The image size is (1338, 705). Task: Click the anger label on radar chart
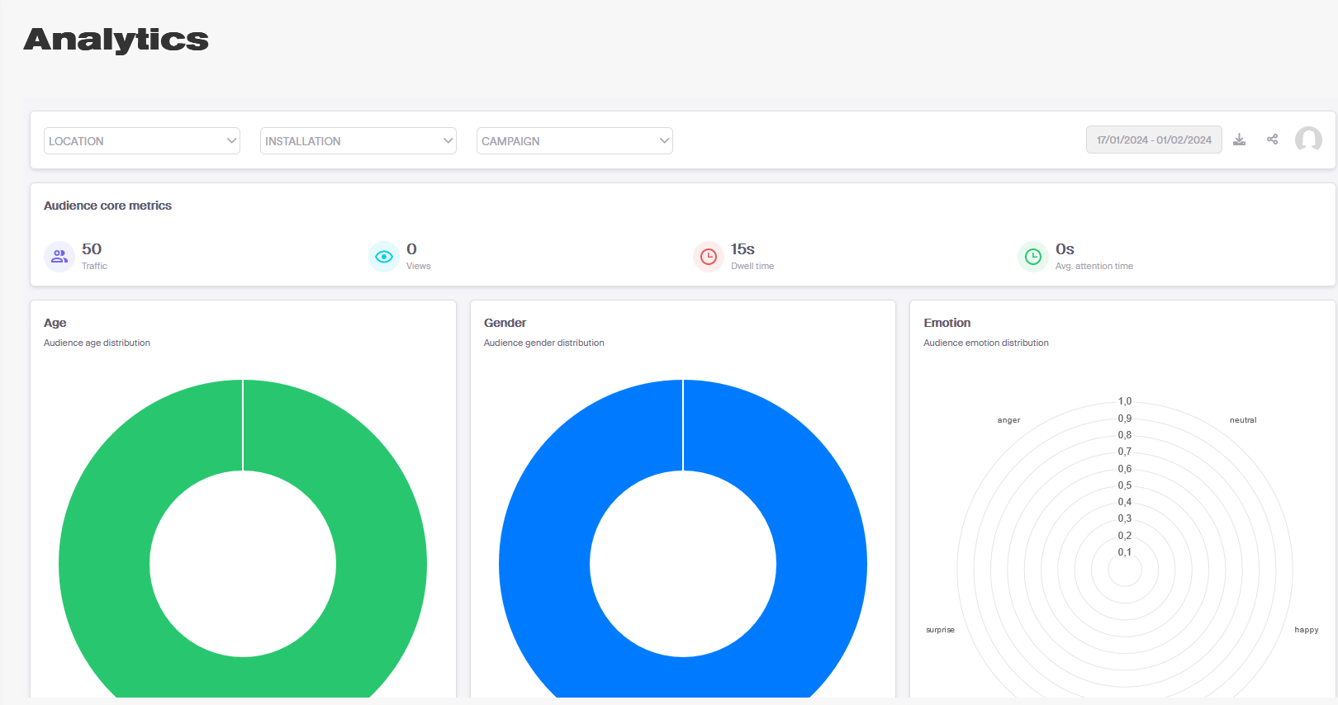pos(1008,420)
